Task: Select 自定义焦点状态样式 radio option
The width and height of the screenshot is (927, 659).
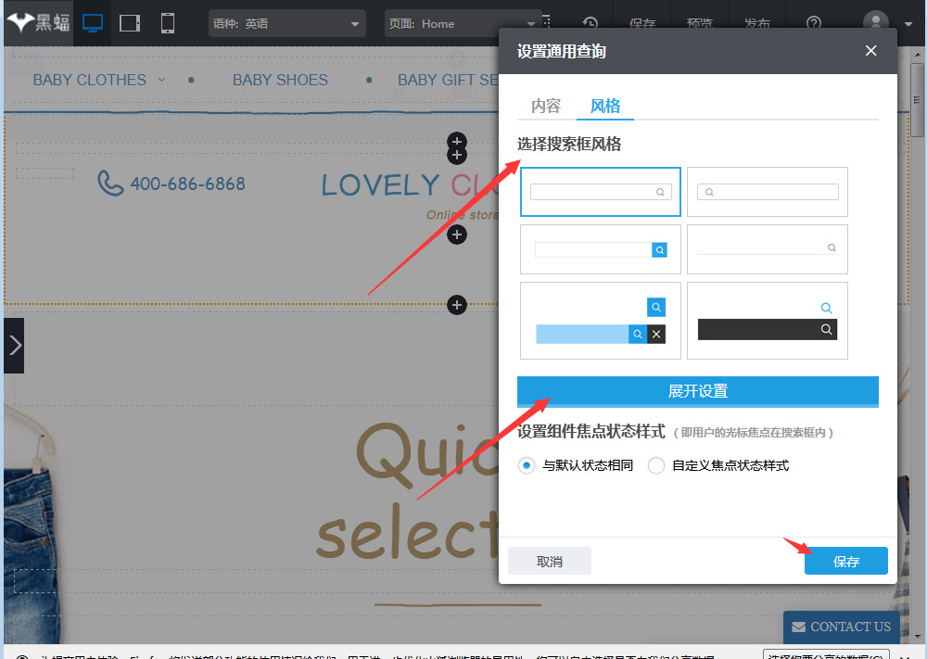Action: pos(656,465)
